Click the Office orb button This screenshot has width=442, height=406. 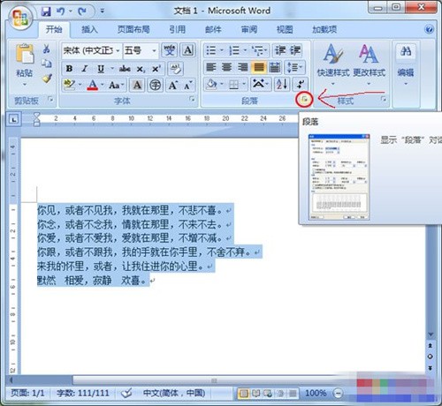click(x=20, y=19)
